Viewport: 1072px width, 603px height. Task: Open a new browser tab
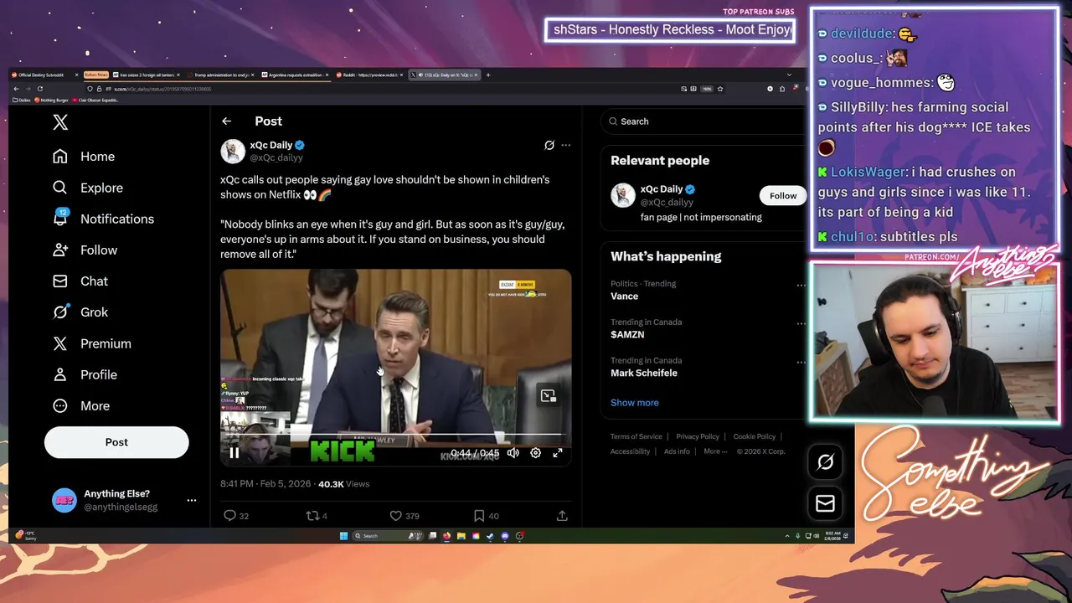[489, 75]
